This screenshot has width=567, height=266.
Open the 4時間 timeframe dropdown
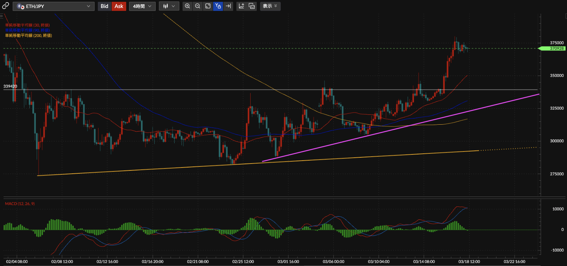(x=142, y=6)
